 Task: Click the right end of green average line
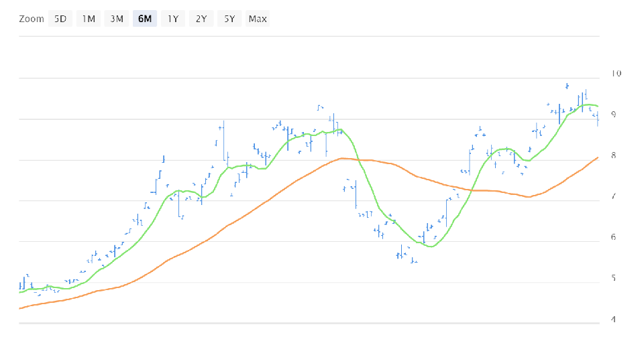(x=597, y=106)
